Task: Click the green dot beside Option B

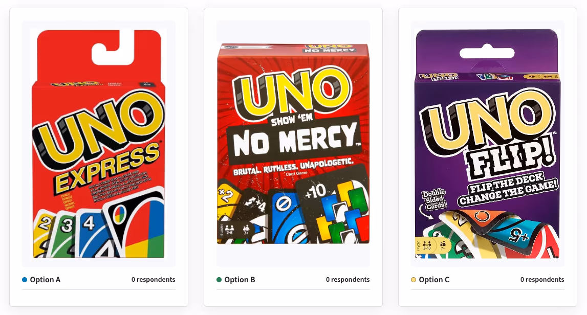Action: point(219,279)
